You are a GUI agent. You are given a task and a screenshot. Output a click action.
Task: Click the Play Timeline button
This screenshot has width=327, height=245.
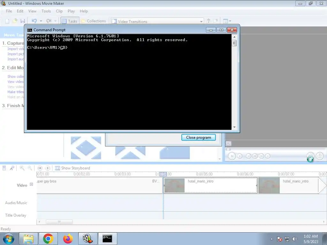[x=48, y=168]
